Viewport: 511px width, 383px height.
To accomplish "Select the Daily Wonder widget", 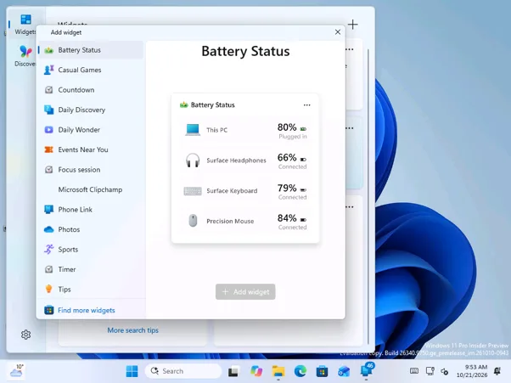I will pos(91,129).
